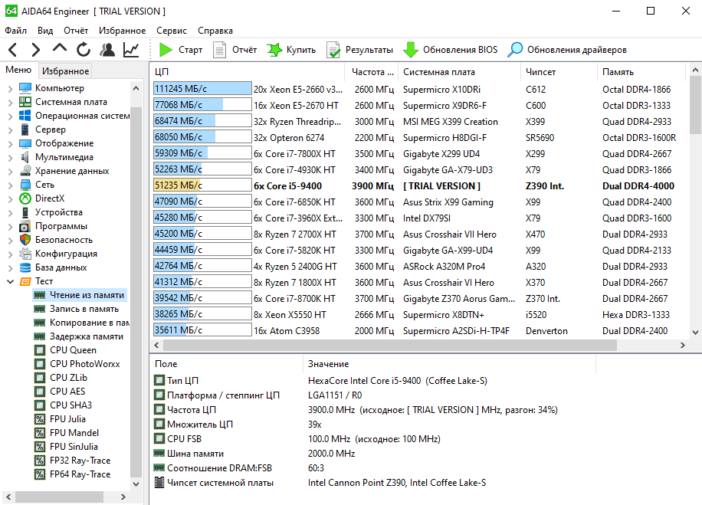702x505 pixels.
Task: Select the Копирование в память test icon
Action: tap(40, 323)
